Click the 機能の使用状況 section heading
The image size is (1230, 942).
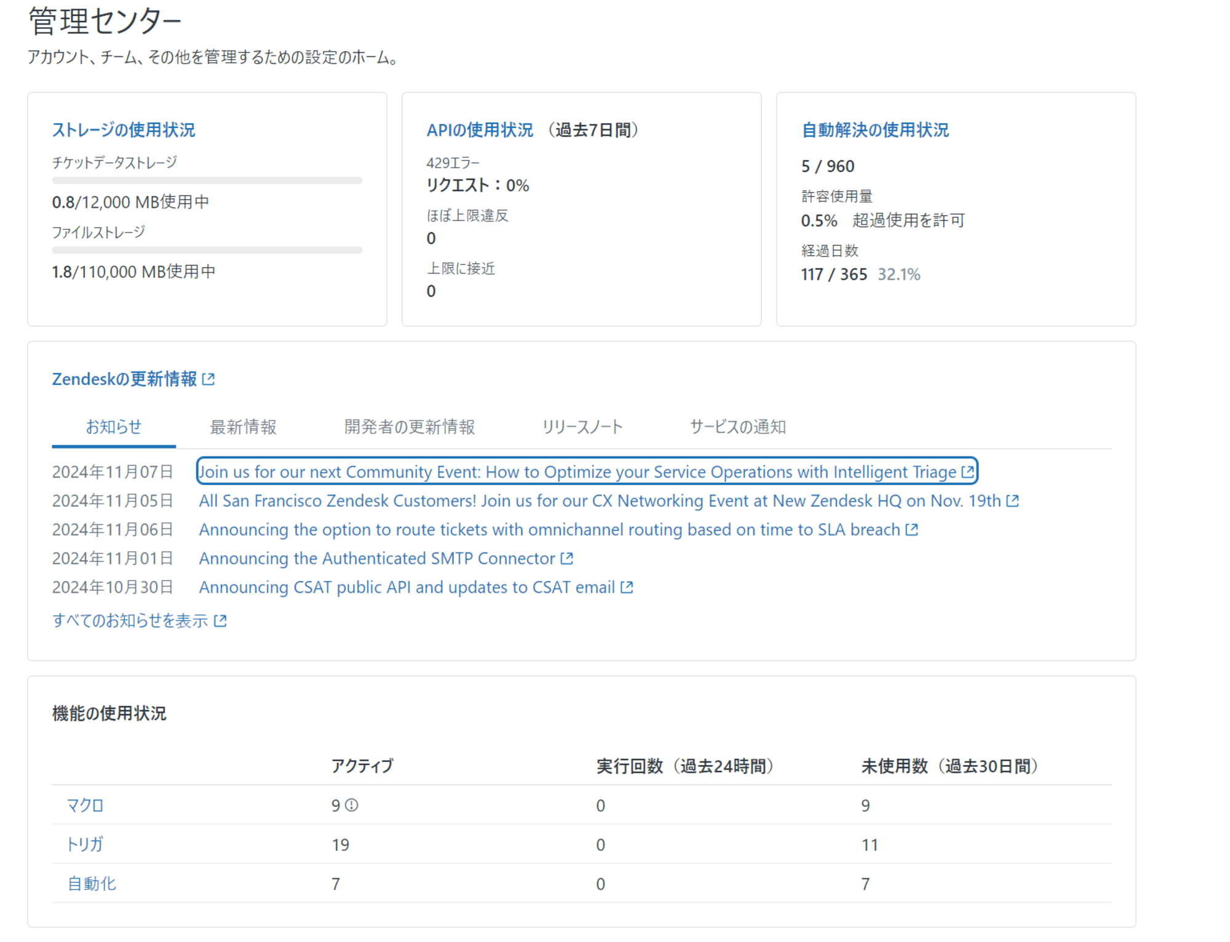click(x=109, y=713)
